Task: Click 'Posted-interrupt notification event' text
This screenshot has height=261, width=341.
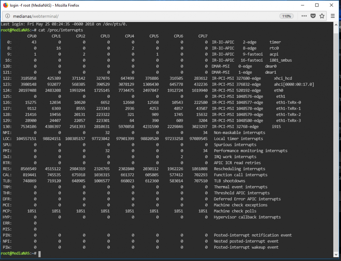Action: (253, 235)
